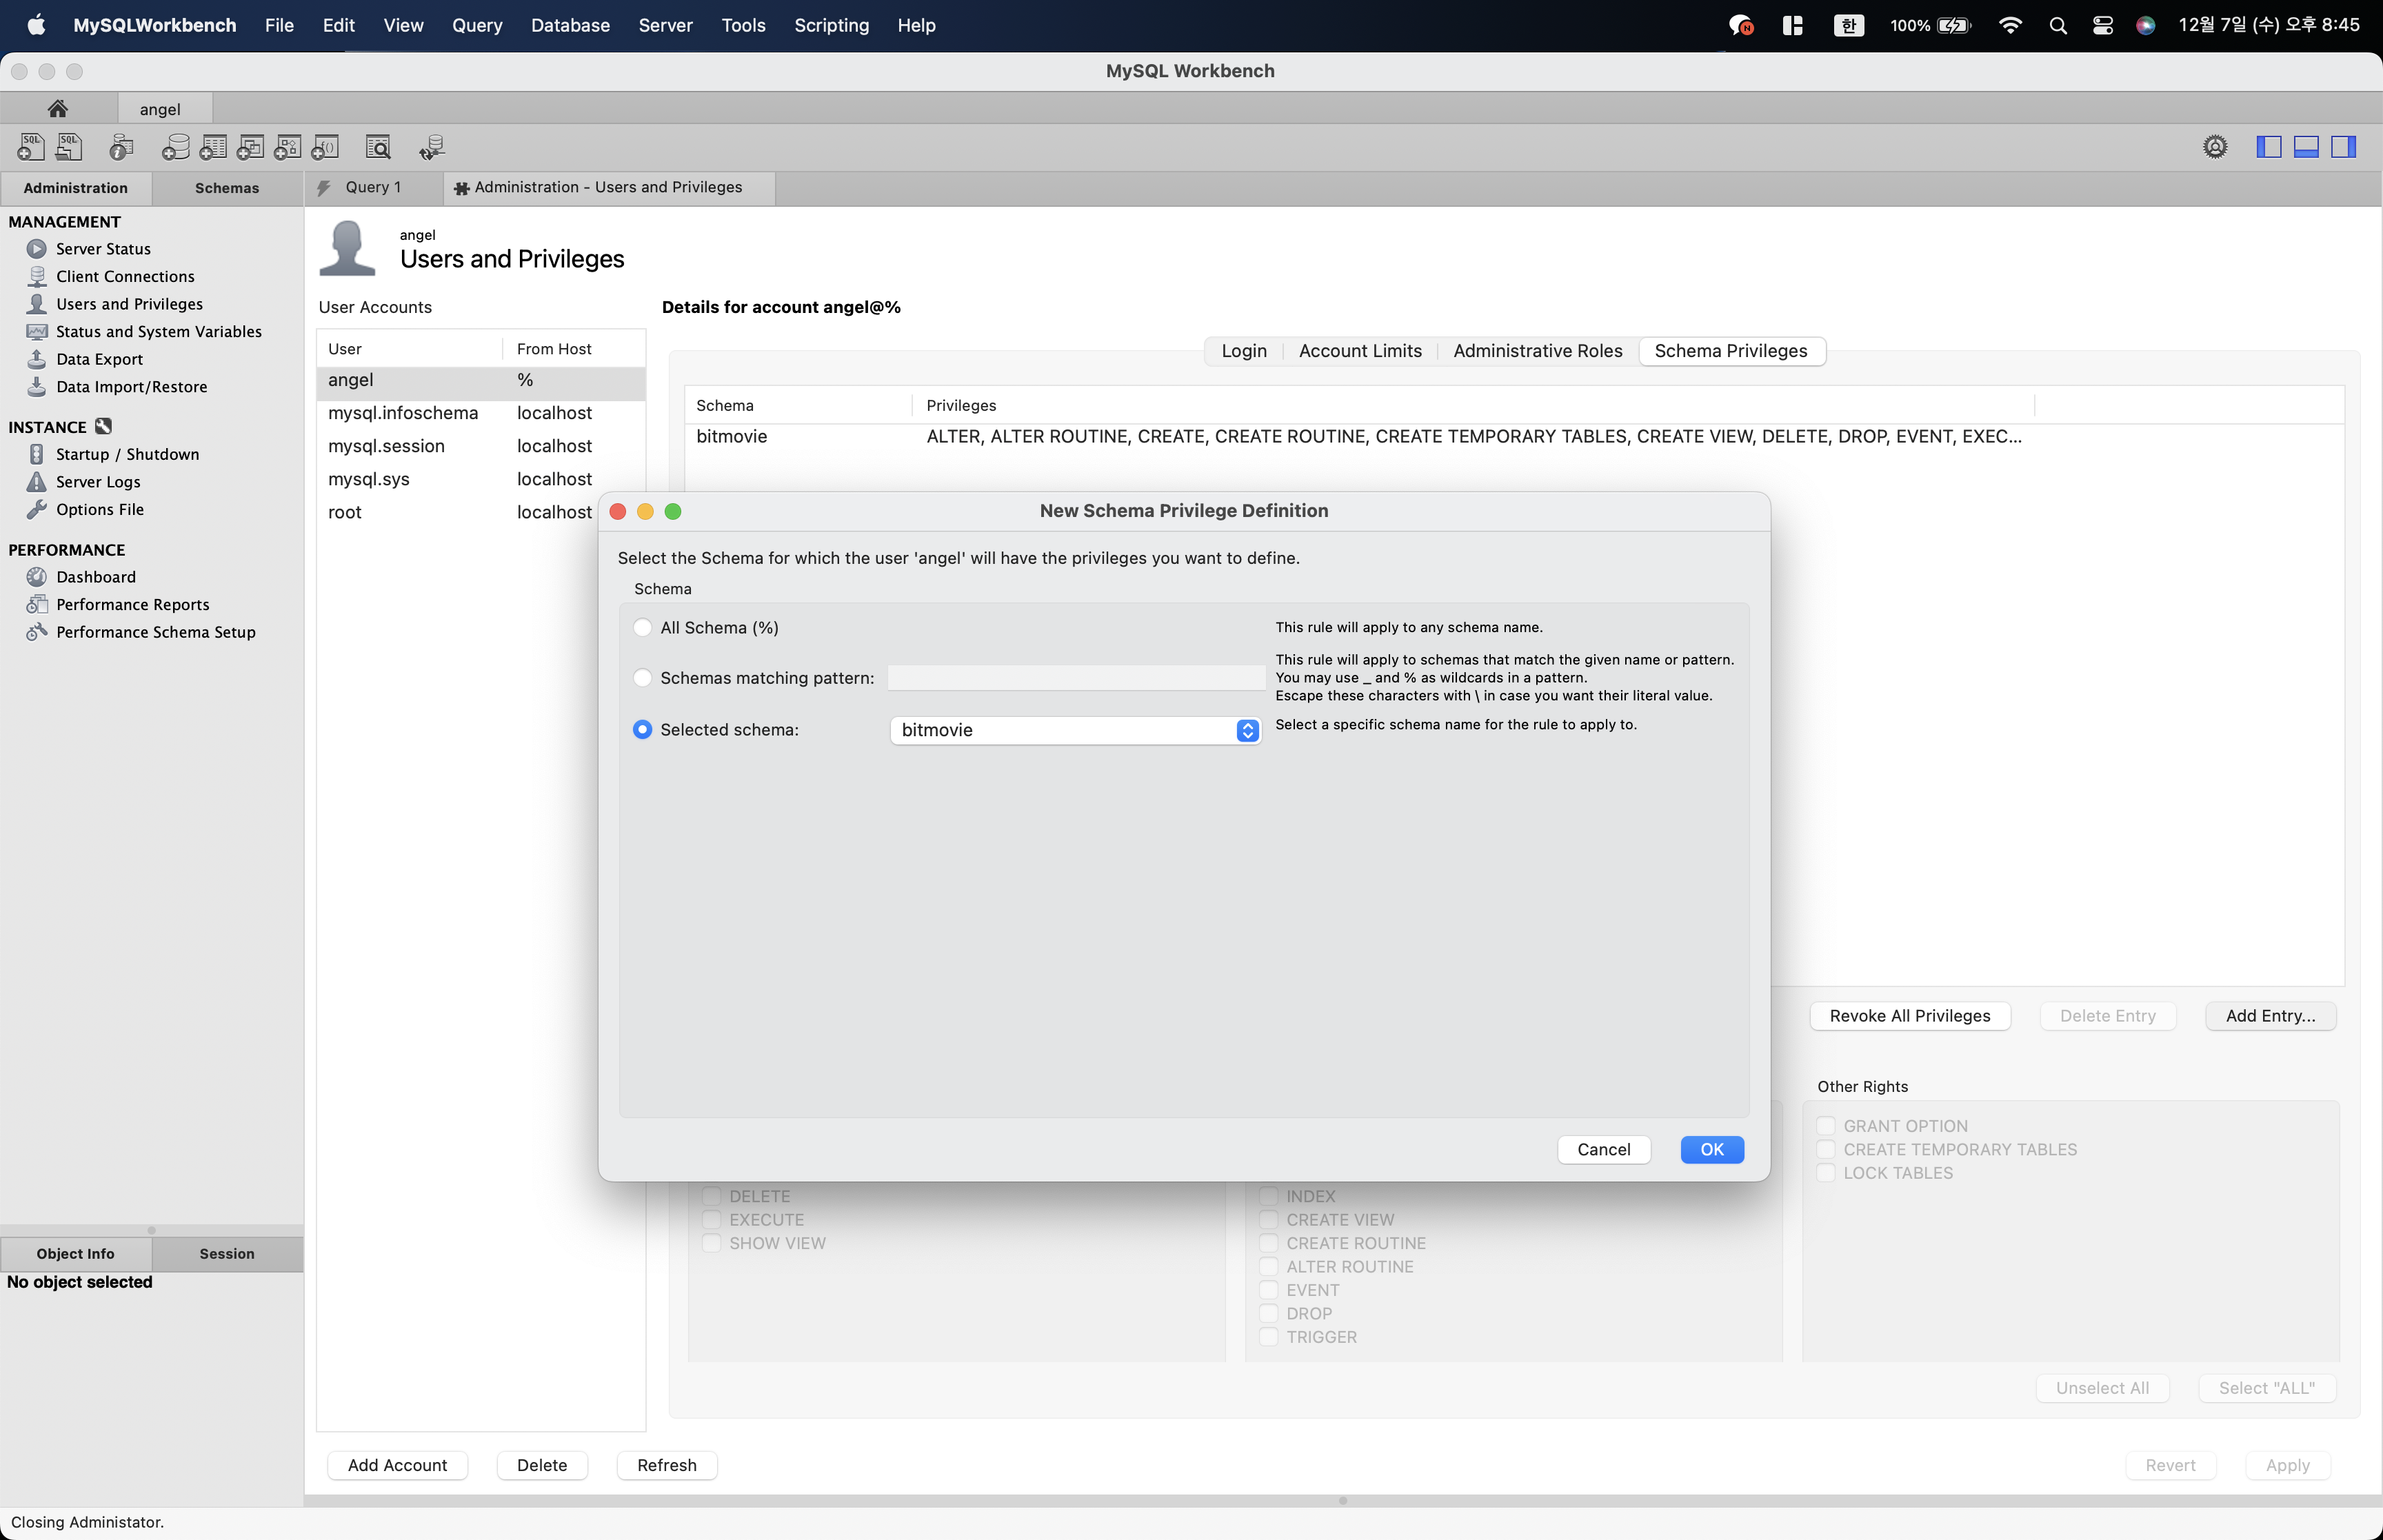Create new stored procedure toolbar icon
The image size is (2383, 1540).
pyautogui.click(x=288, y=147)
